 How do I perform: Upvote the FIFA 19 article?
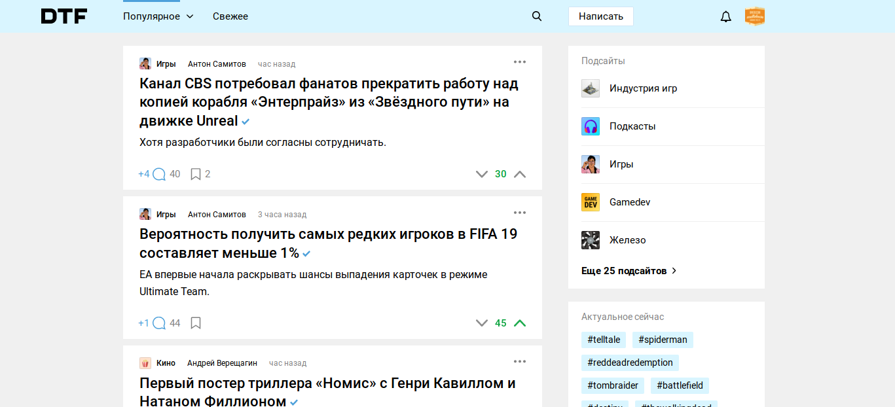[x=520, y=323]
